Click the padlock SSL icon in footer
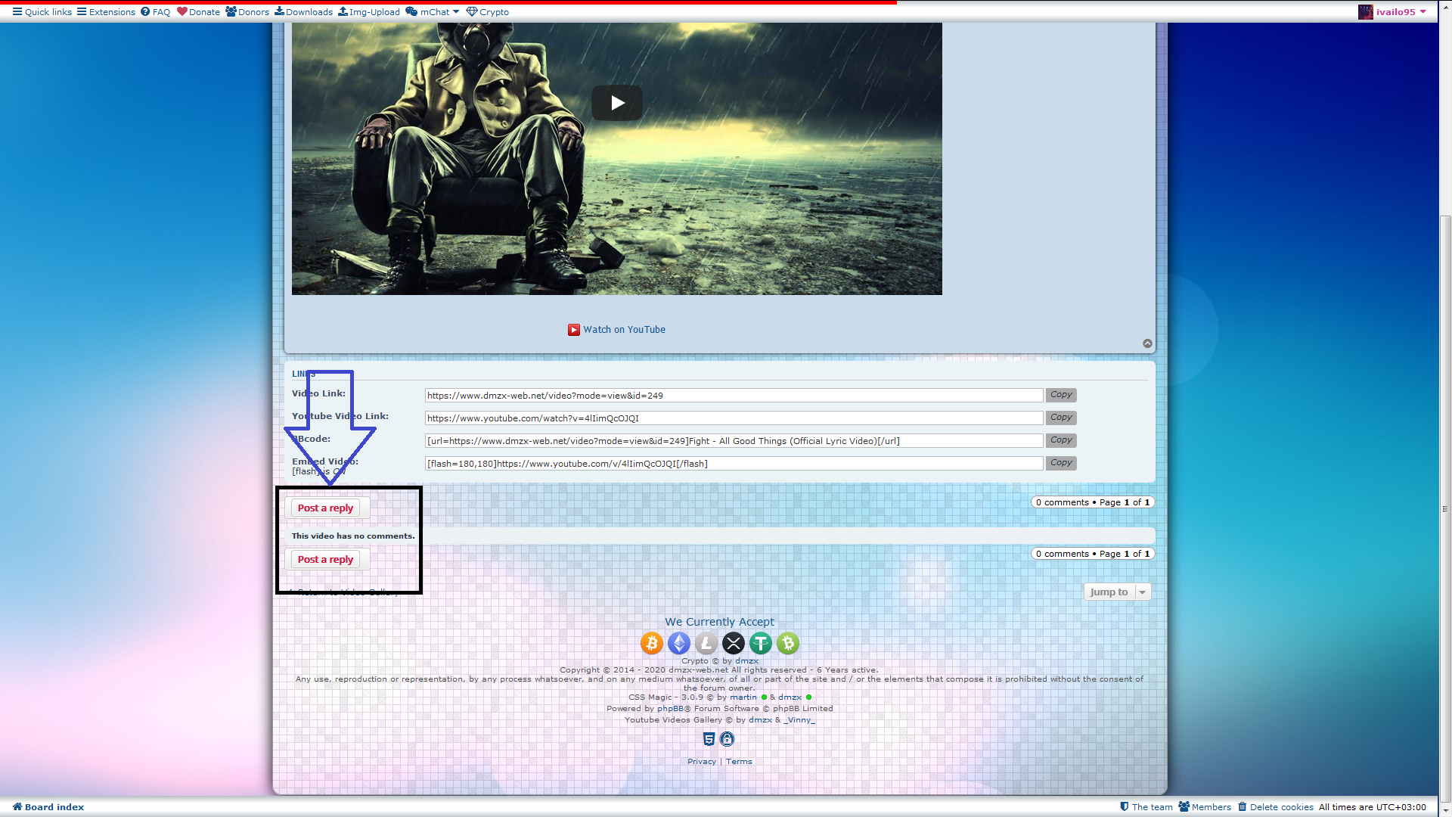 [727, 739]
